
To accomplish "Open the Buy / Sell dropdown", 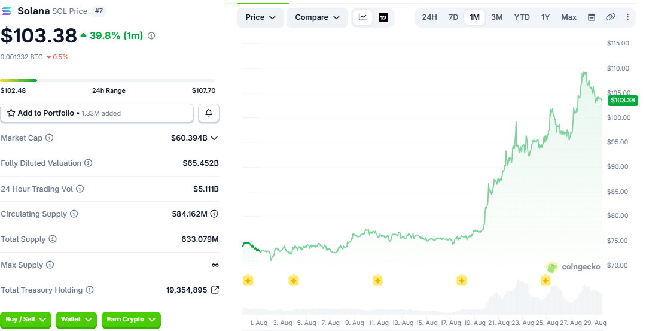I will click(x=26, y=320).
